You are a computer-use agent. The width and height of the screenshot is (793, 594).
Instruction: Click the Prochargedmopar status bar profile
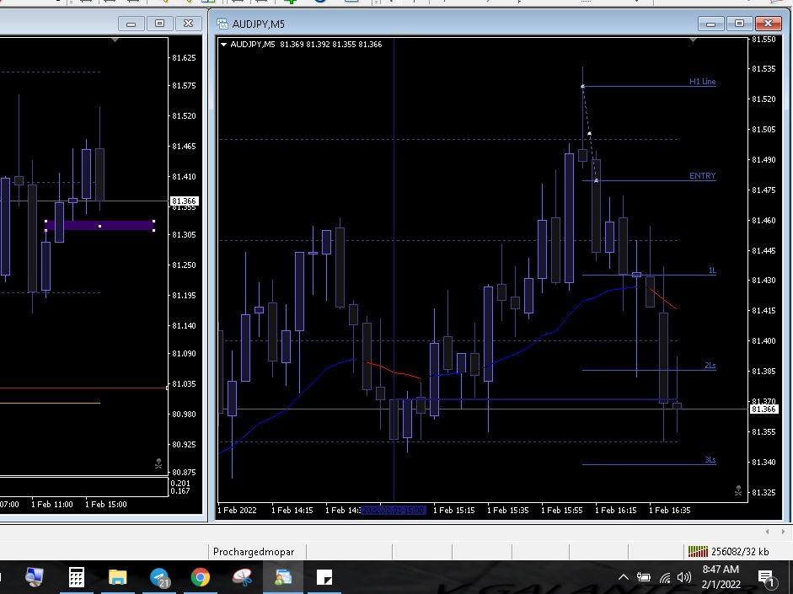point(254,552)
